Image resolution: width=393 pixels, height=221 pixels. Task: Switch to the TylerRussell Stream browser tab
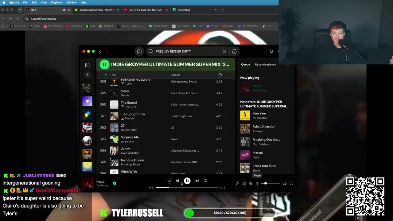click(x=96, y=10)
